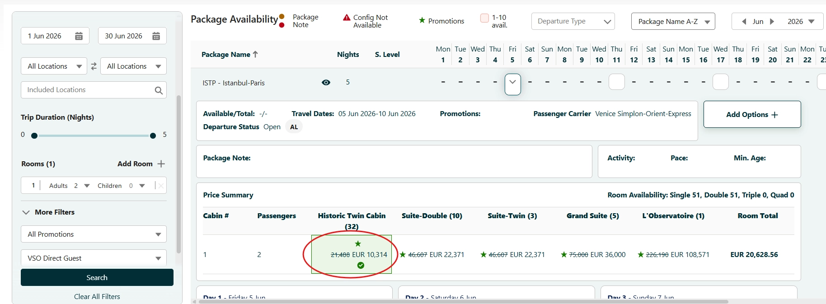The height and width of the screenshot is (304, 826).
Task: Remove room 1 with the X icon
Action: [161, 186]
